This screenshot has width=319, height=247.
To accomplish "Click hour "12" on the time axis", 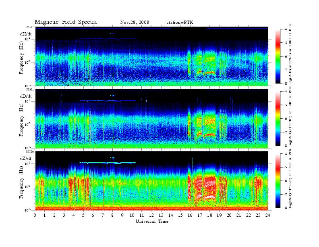I will [x=151, y=215].
